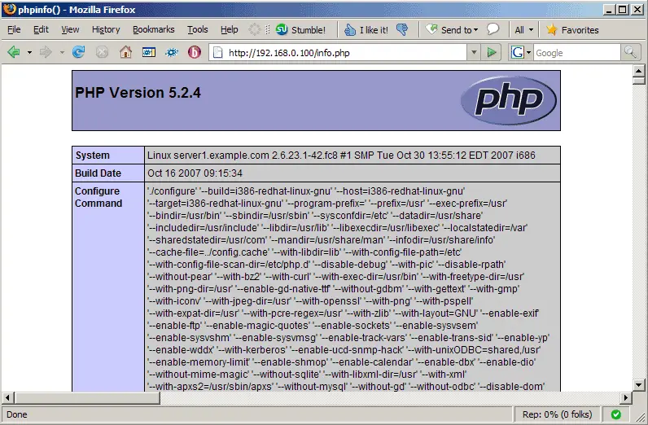This screenshot has height=425, width=648.
Task: Click the horizontal scrollbar right arrow
Action: [626, 397]
